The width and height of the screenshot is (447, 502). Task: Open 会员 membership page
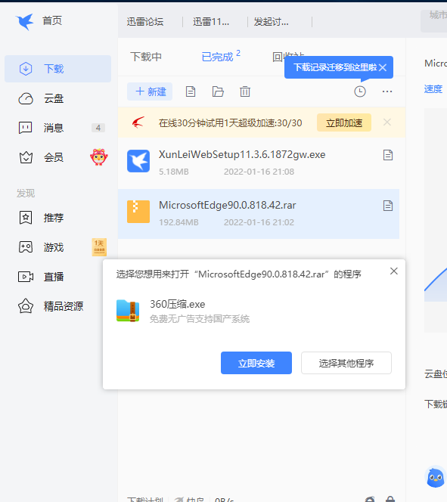click(x=54, y=157)
